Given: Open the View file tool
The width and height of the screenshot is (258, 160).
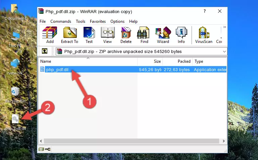Looking at the screenshot, I should click(108, 35).
